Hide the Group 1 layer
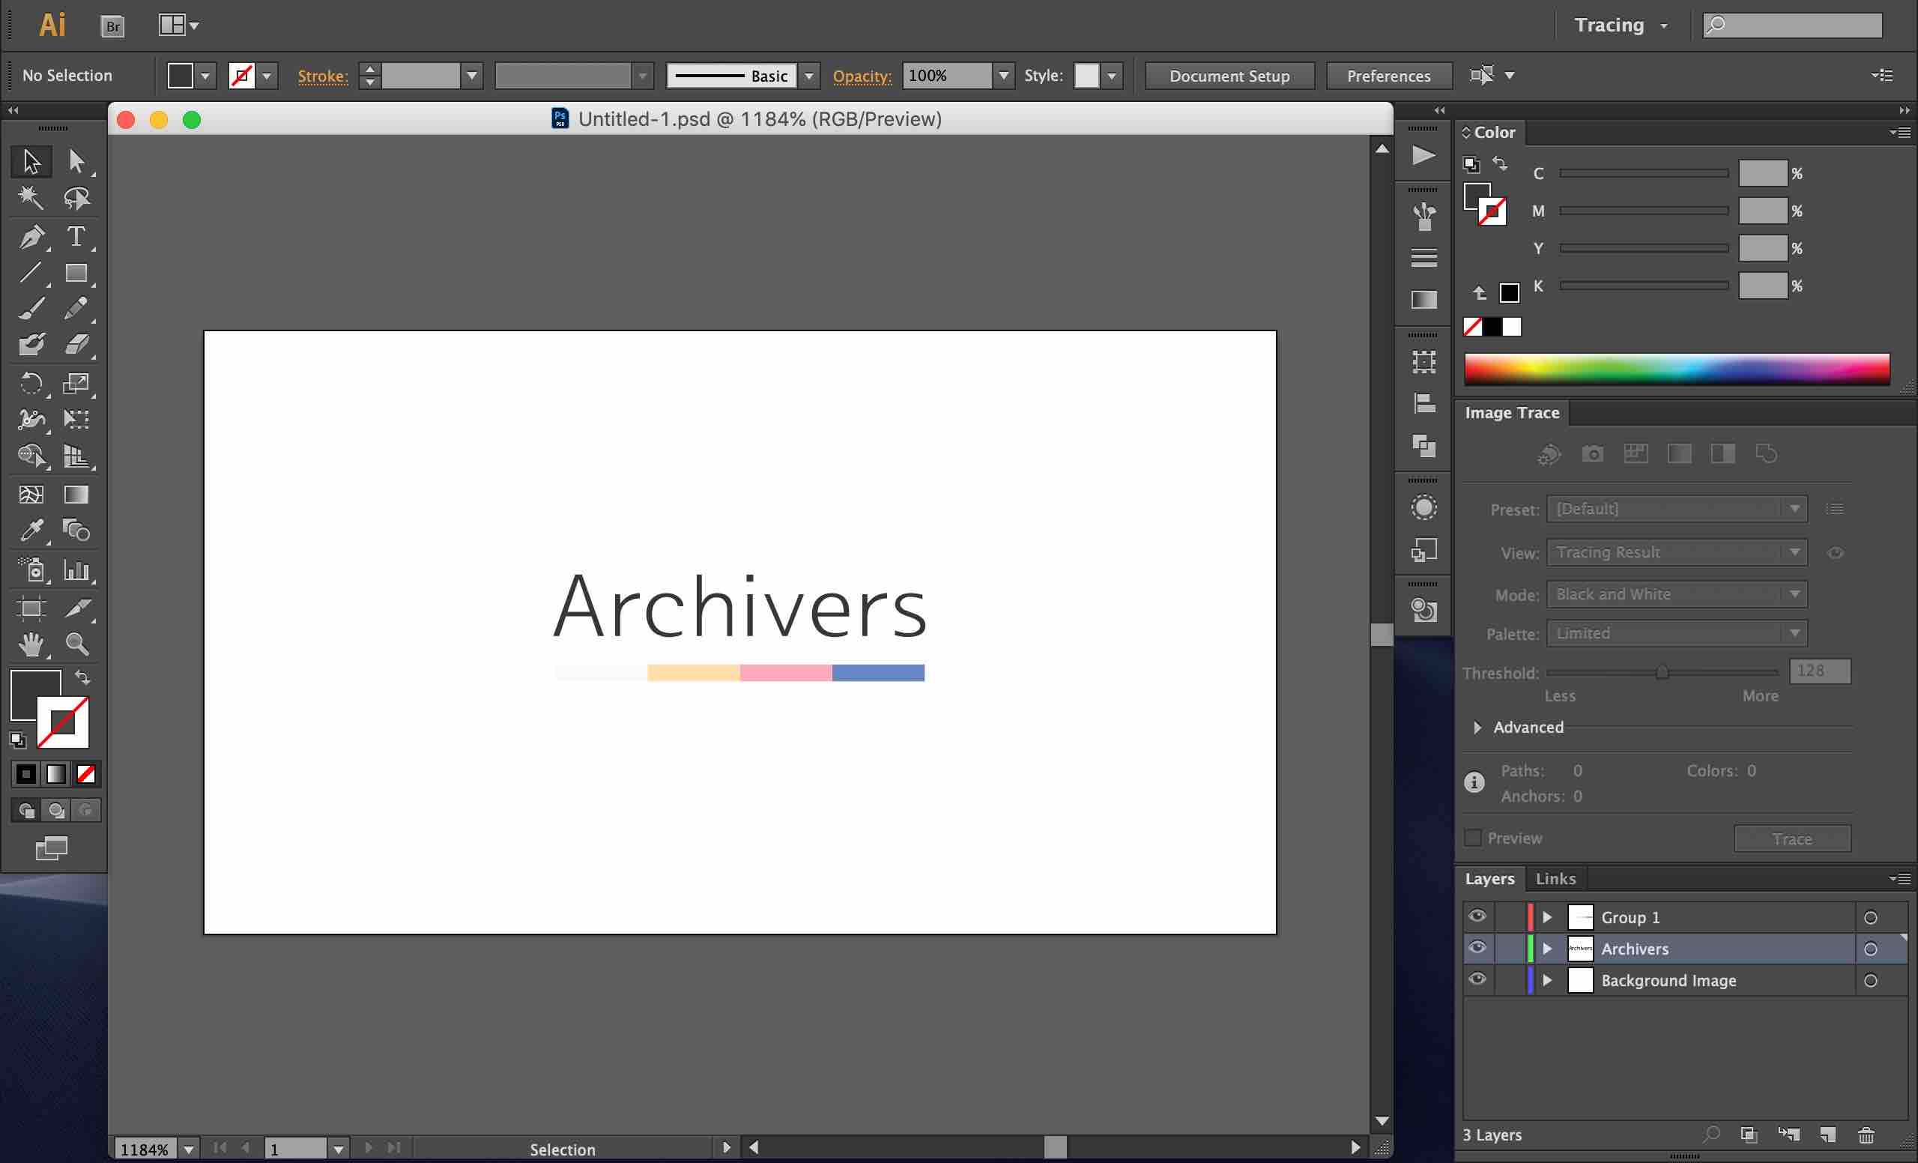This screenshot has width=1918, height=1163. [1477, 916]
